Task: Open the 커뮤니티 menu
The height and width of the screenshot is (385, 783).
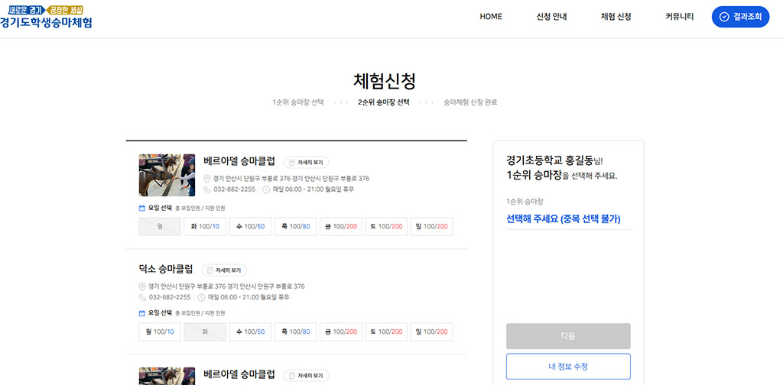Action: pos(679,17)
